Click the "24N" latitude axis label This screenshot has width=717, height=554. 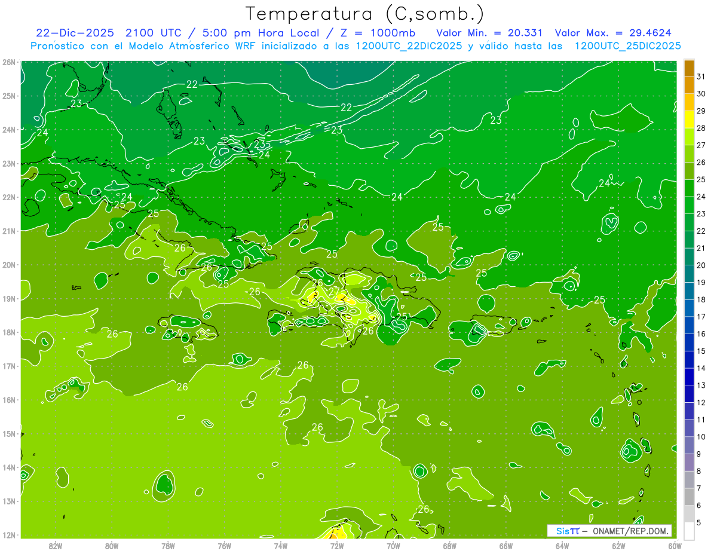point(9,130)
